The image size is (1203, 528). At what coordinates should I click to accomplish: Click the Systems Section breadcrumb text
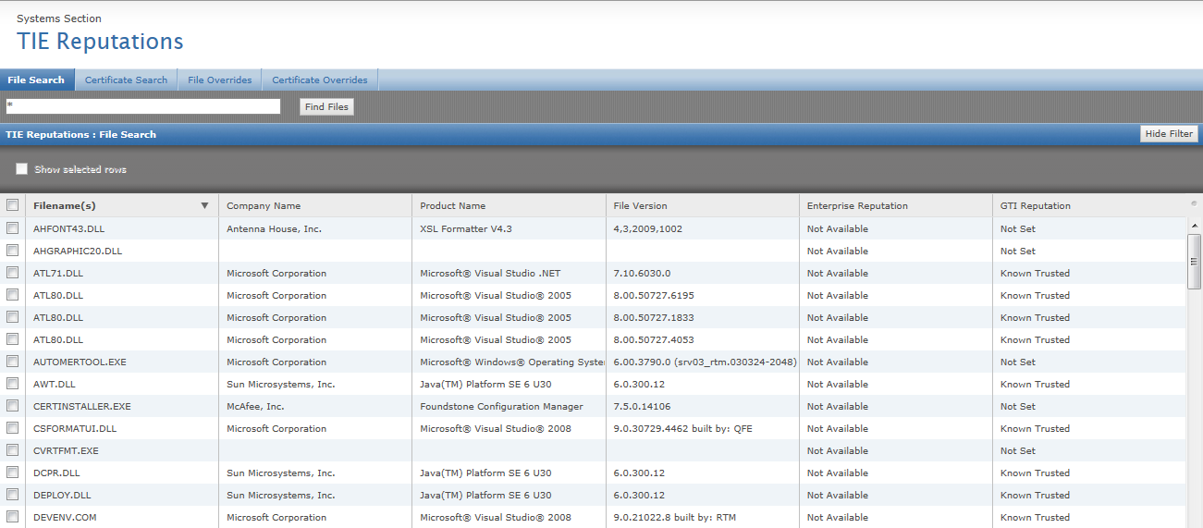tap(59, 18)
